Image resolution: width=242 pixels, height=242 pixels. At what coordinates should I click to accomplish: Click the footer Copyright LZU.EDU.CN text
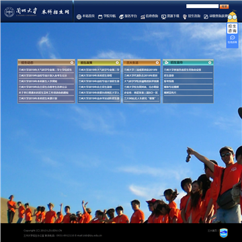pyautogui.click(x=42, y=231)
